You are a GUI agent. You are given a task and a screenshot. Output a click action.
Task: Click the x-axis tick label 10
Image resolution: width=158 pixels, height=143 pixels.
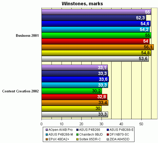[x=61, y=124]
